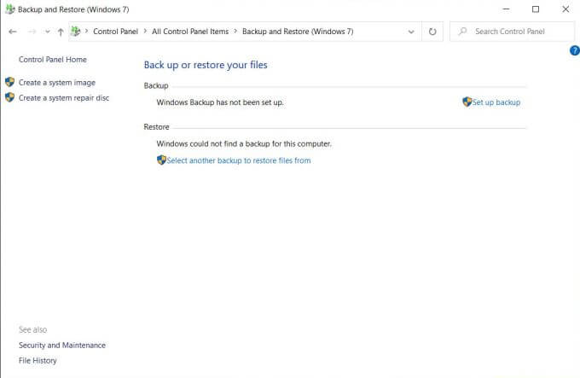Refresh the Backup and Restore page
Image resolution: width=580 pixels, height=378 pixels.
pos(432,32)
